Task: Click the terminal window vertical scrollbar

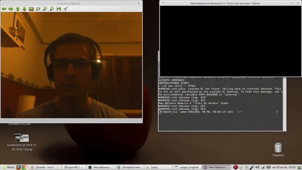Action: 284,104
